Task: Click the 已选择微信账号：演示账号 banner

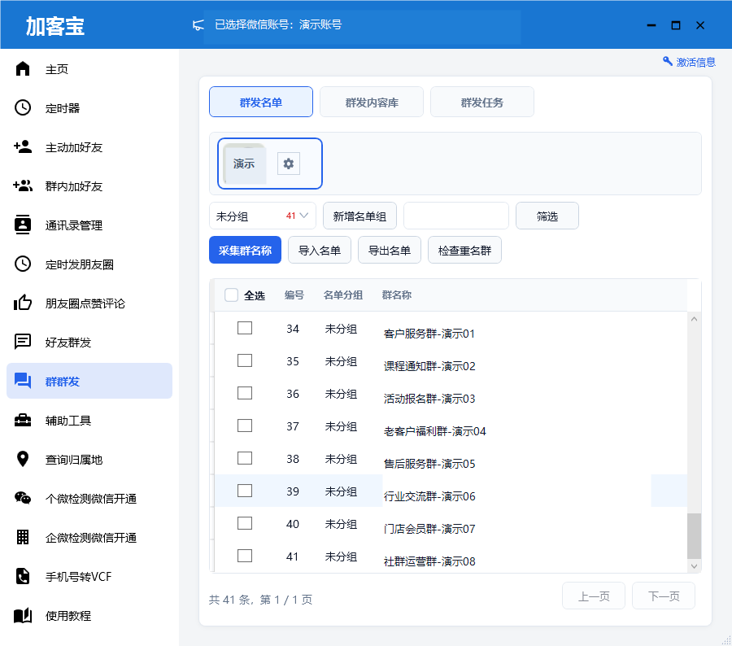Action: [x=278, y=24]
